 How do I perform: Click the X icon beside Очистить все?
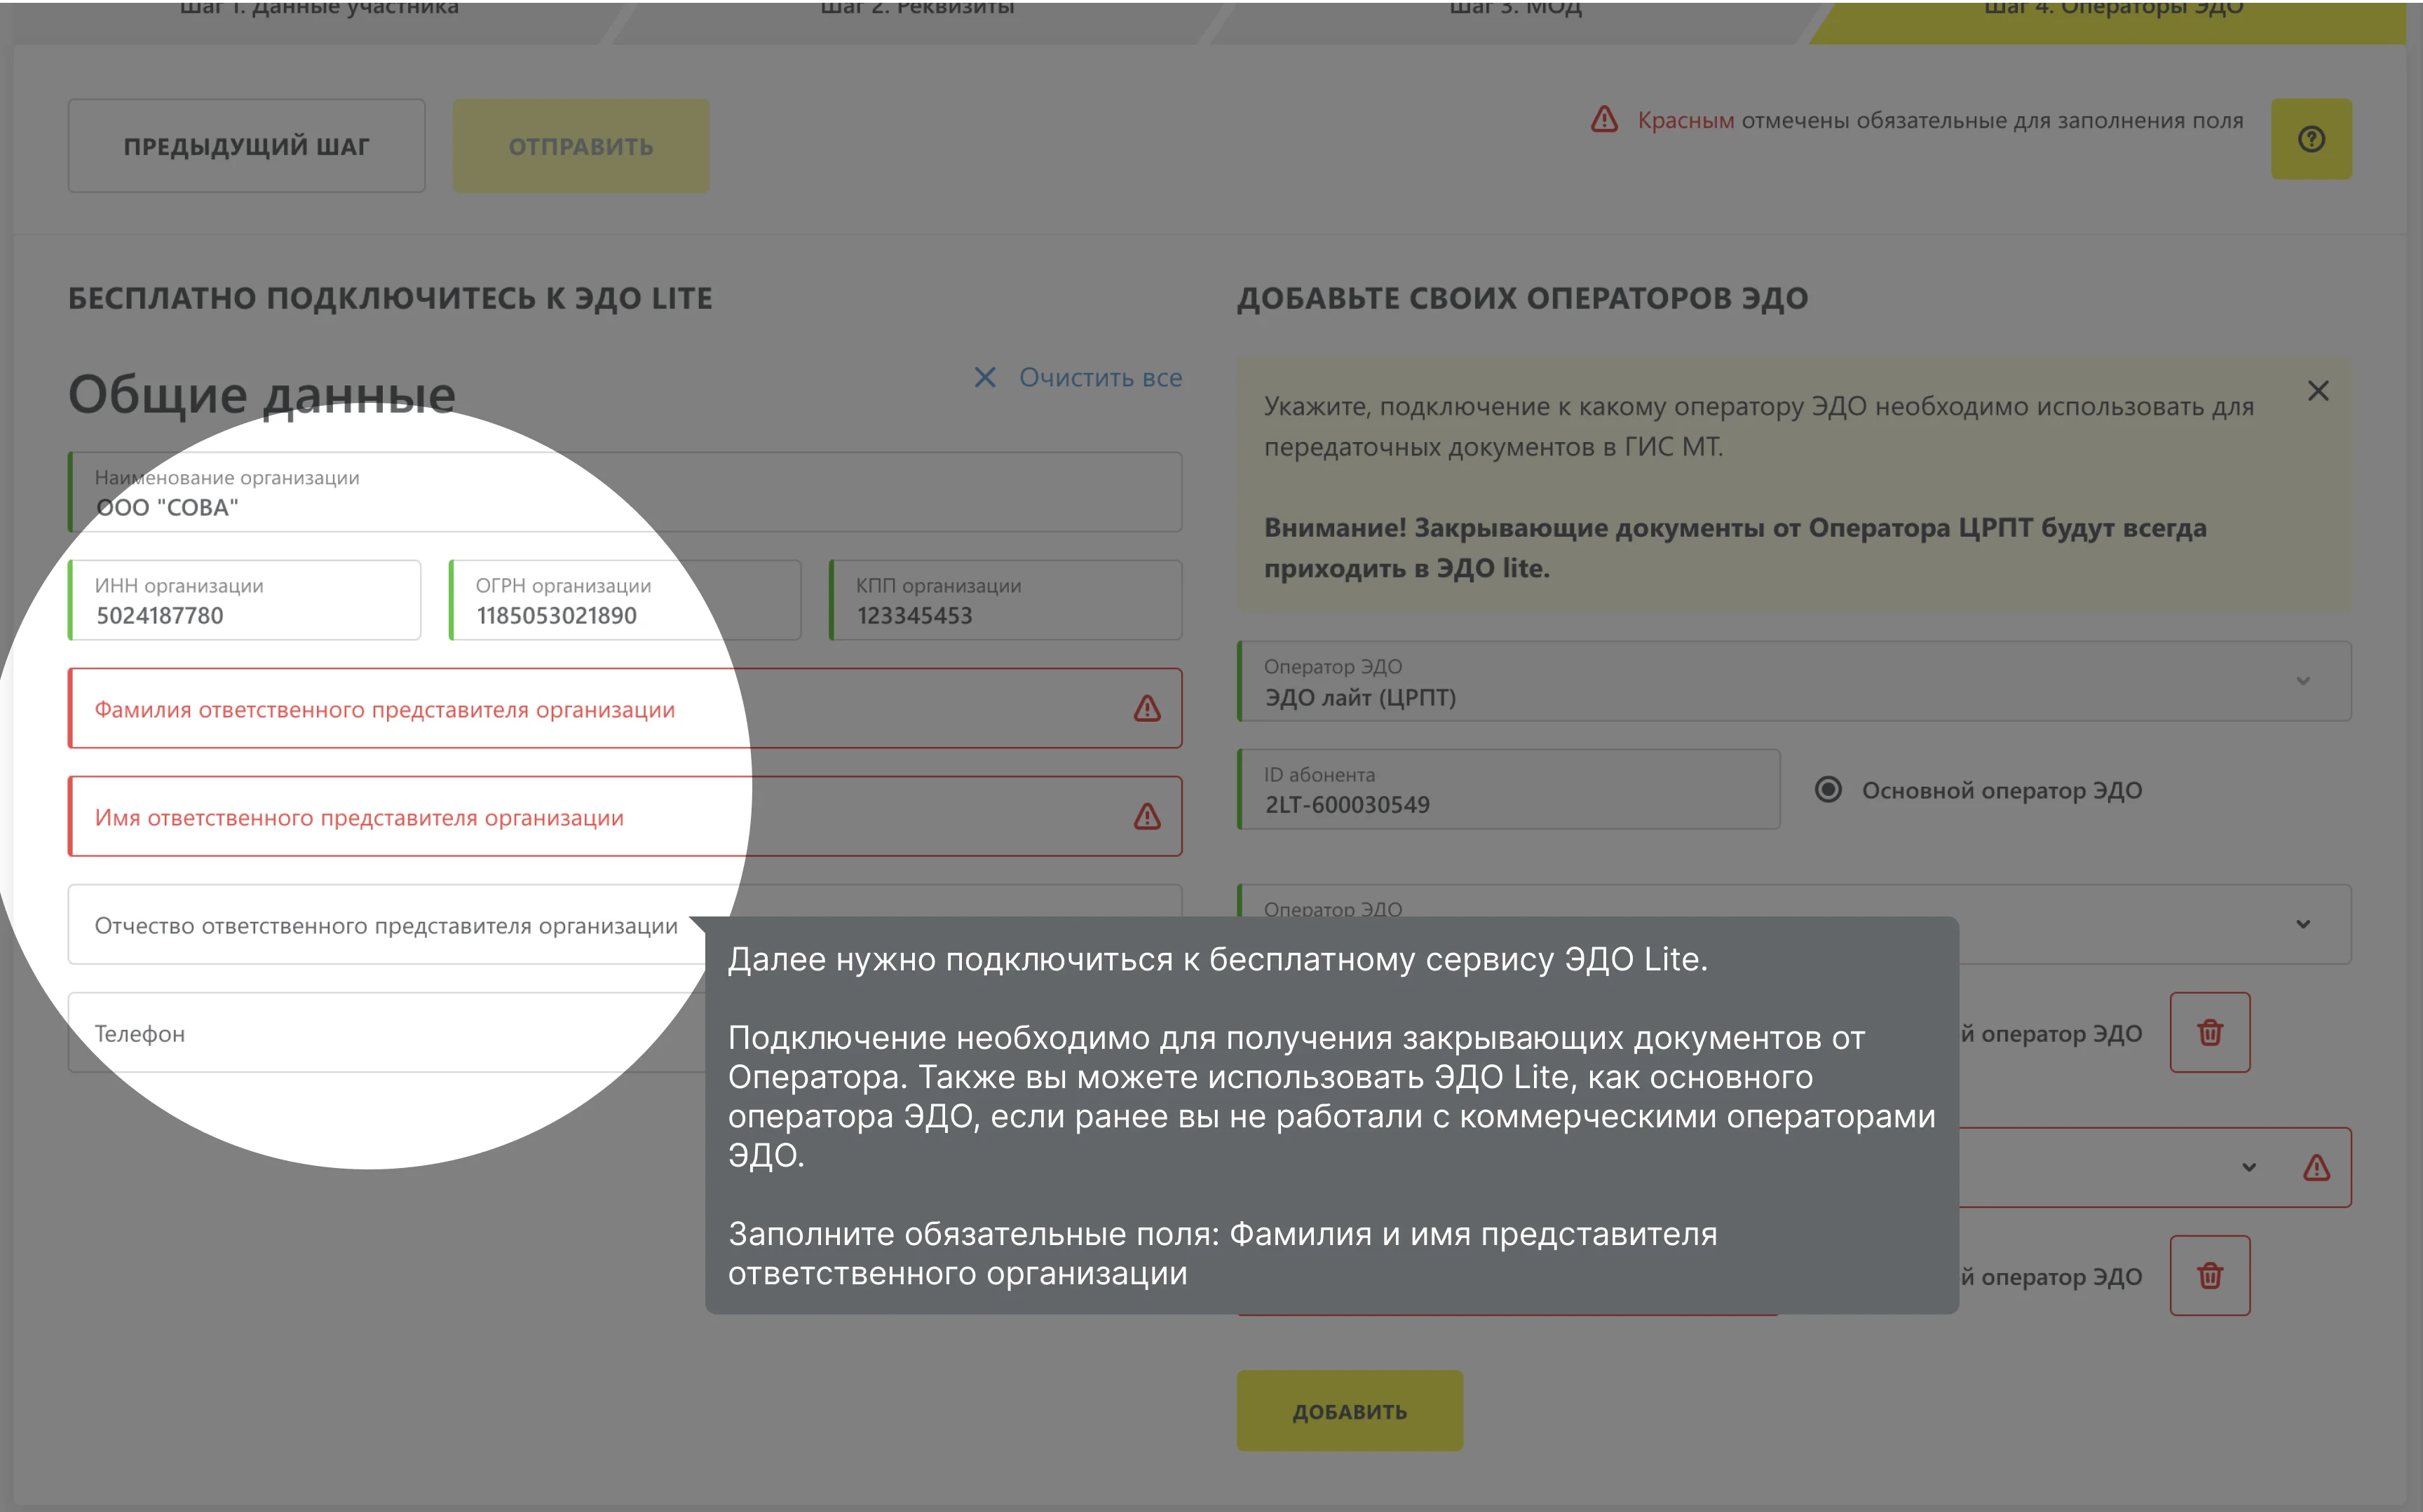click(984, 377)
